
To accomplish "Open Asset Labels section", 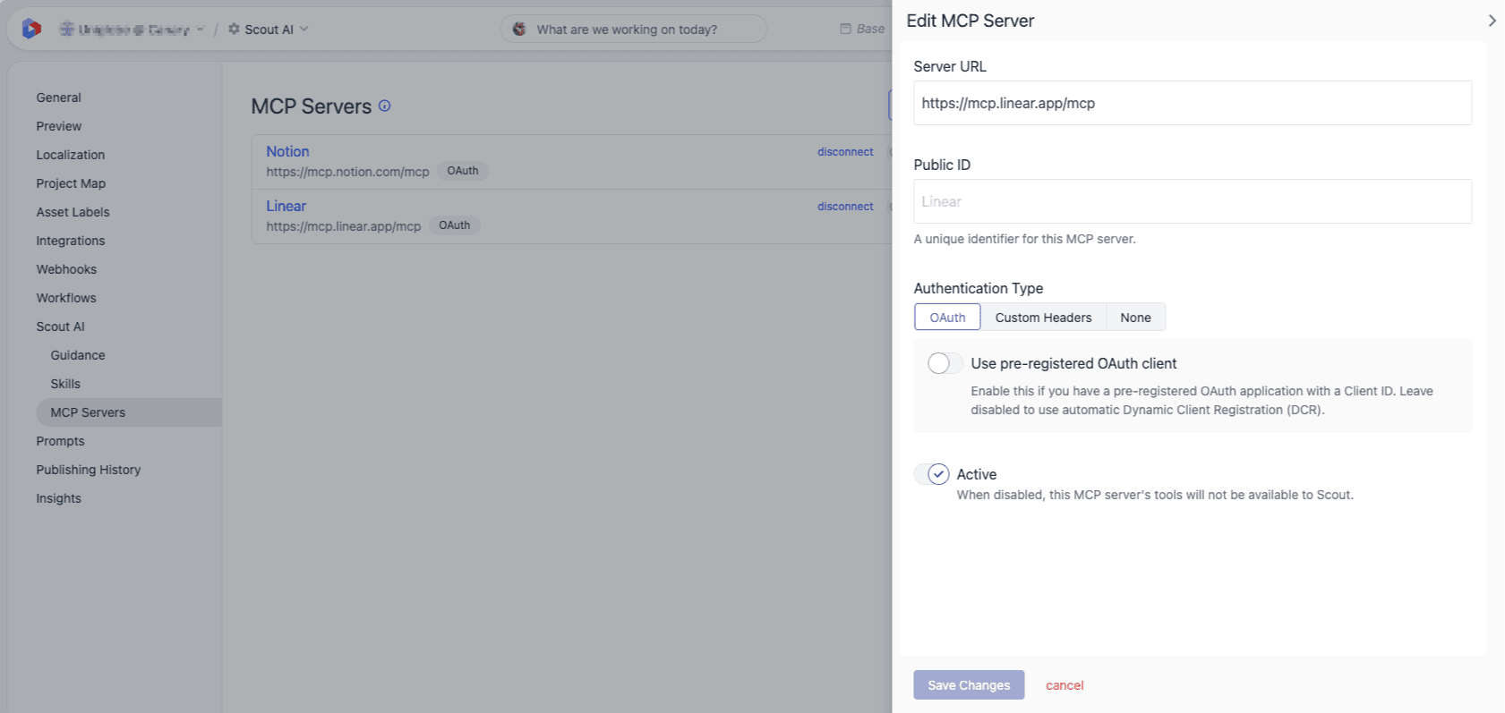I will [x=73, y=212].
